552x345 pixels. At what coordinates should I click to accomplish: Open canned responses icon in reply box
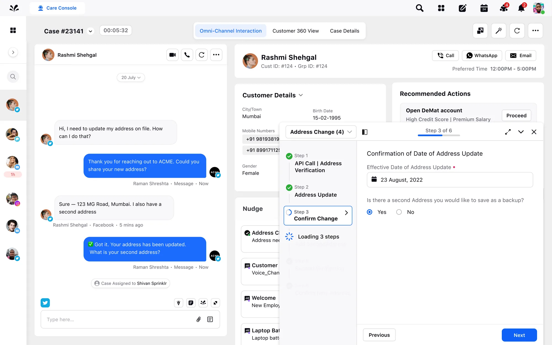click(210, 319)
